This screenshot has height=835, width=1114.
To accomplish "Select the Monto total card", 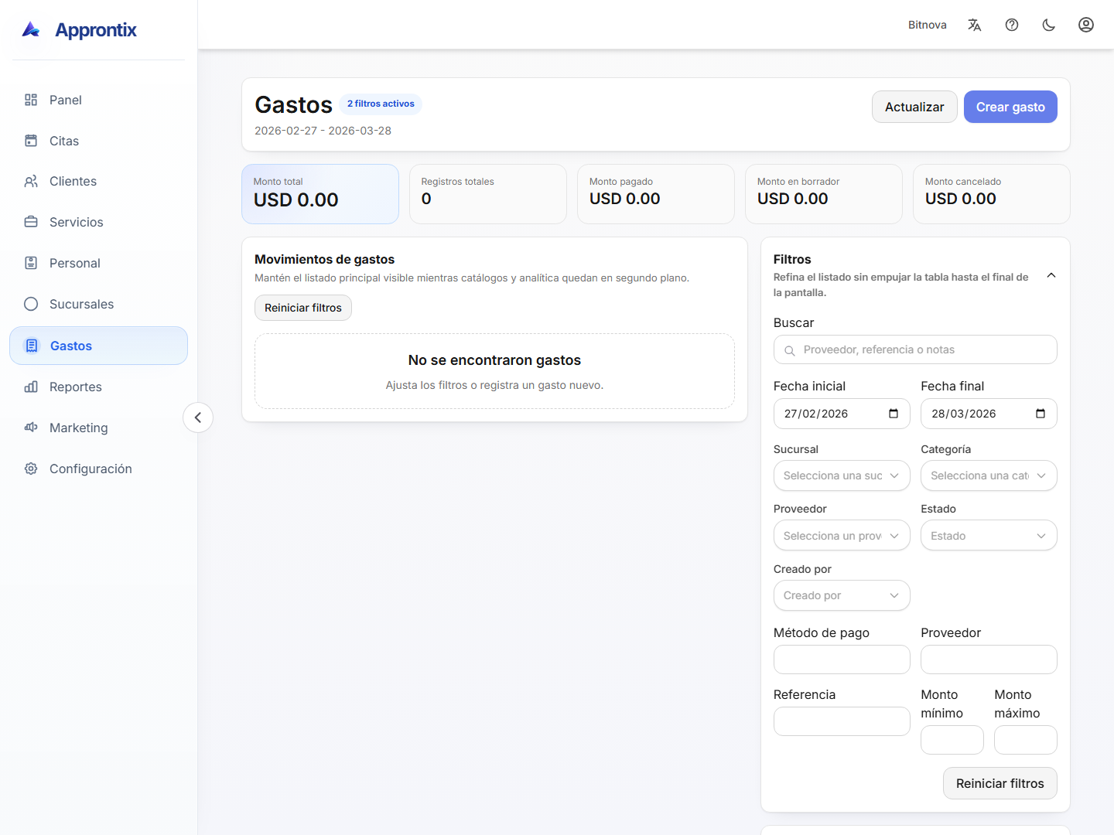I will click(320, 194).
